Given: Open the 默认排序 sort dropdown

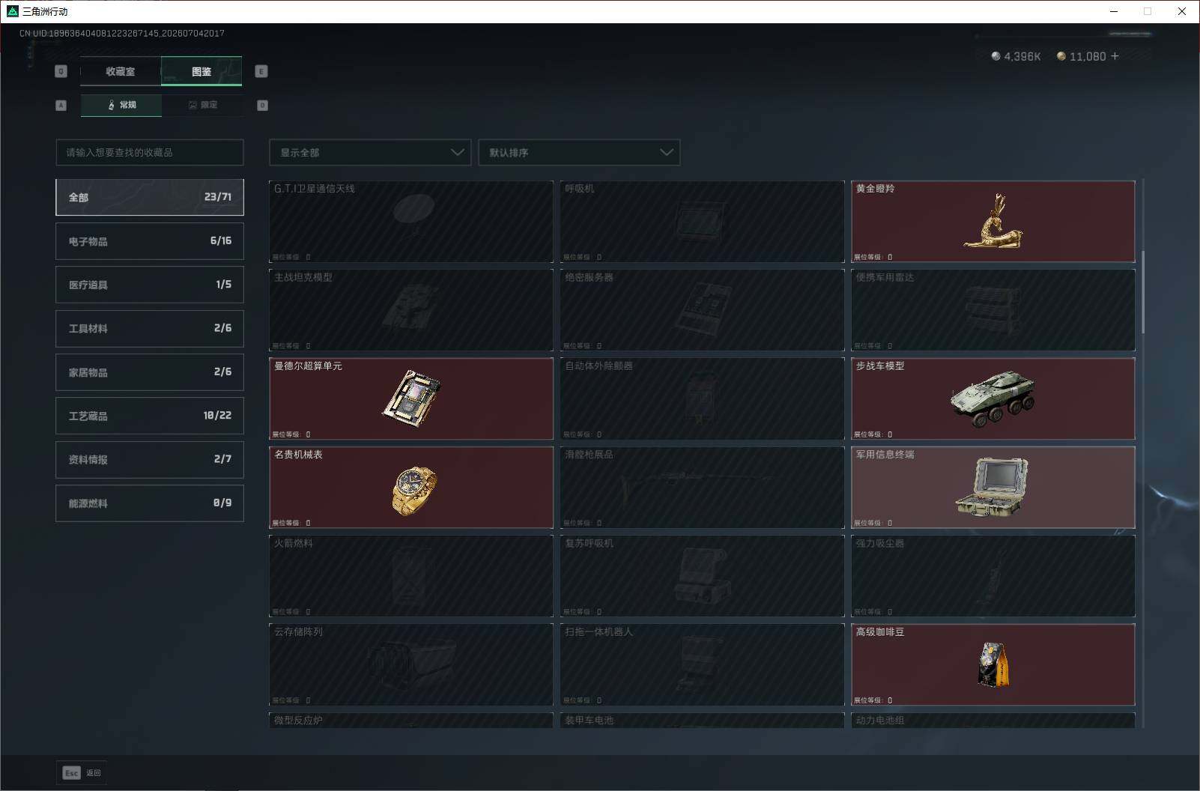Looking at the screenshot, I should [x=579, y=152].
